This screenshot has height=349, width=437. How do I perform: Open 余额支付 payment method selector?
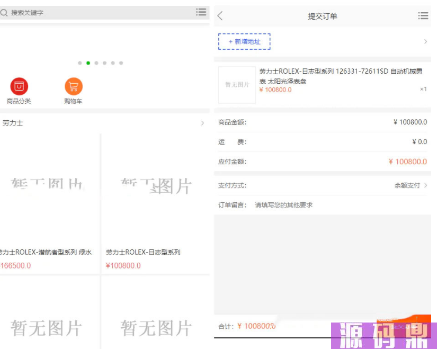407,185
